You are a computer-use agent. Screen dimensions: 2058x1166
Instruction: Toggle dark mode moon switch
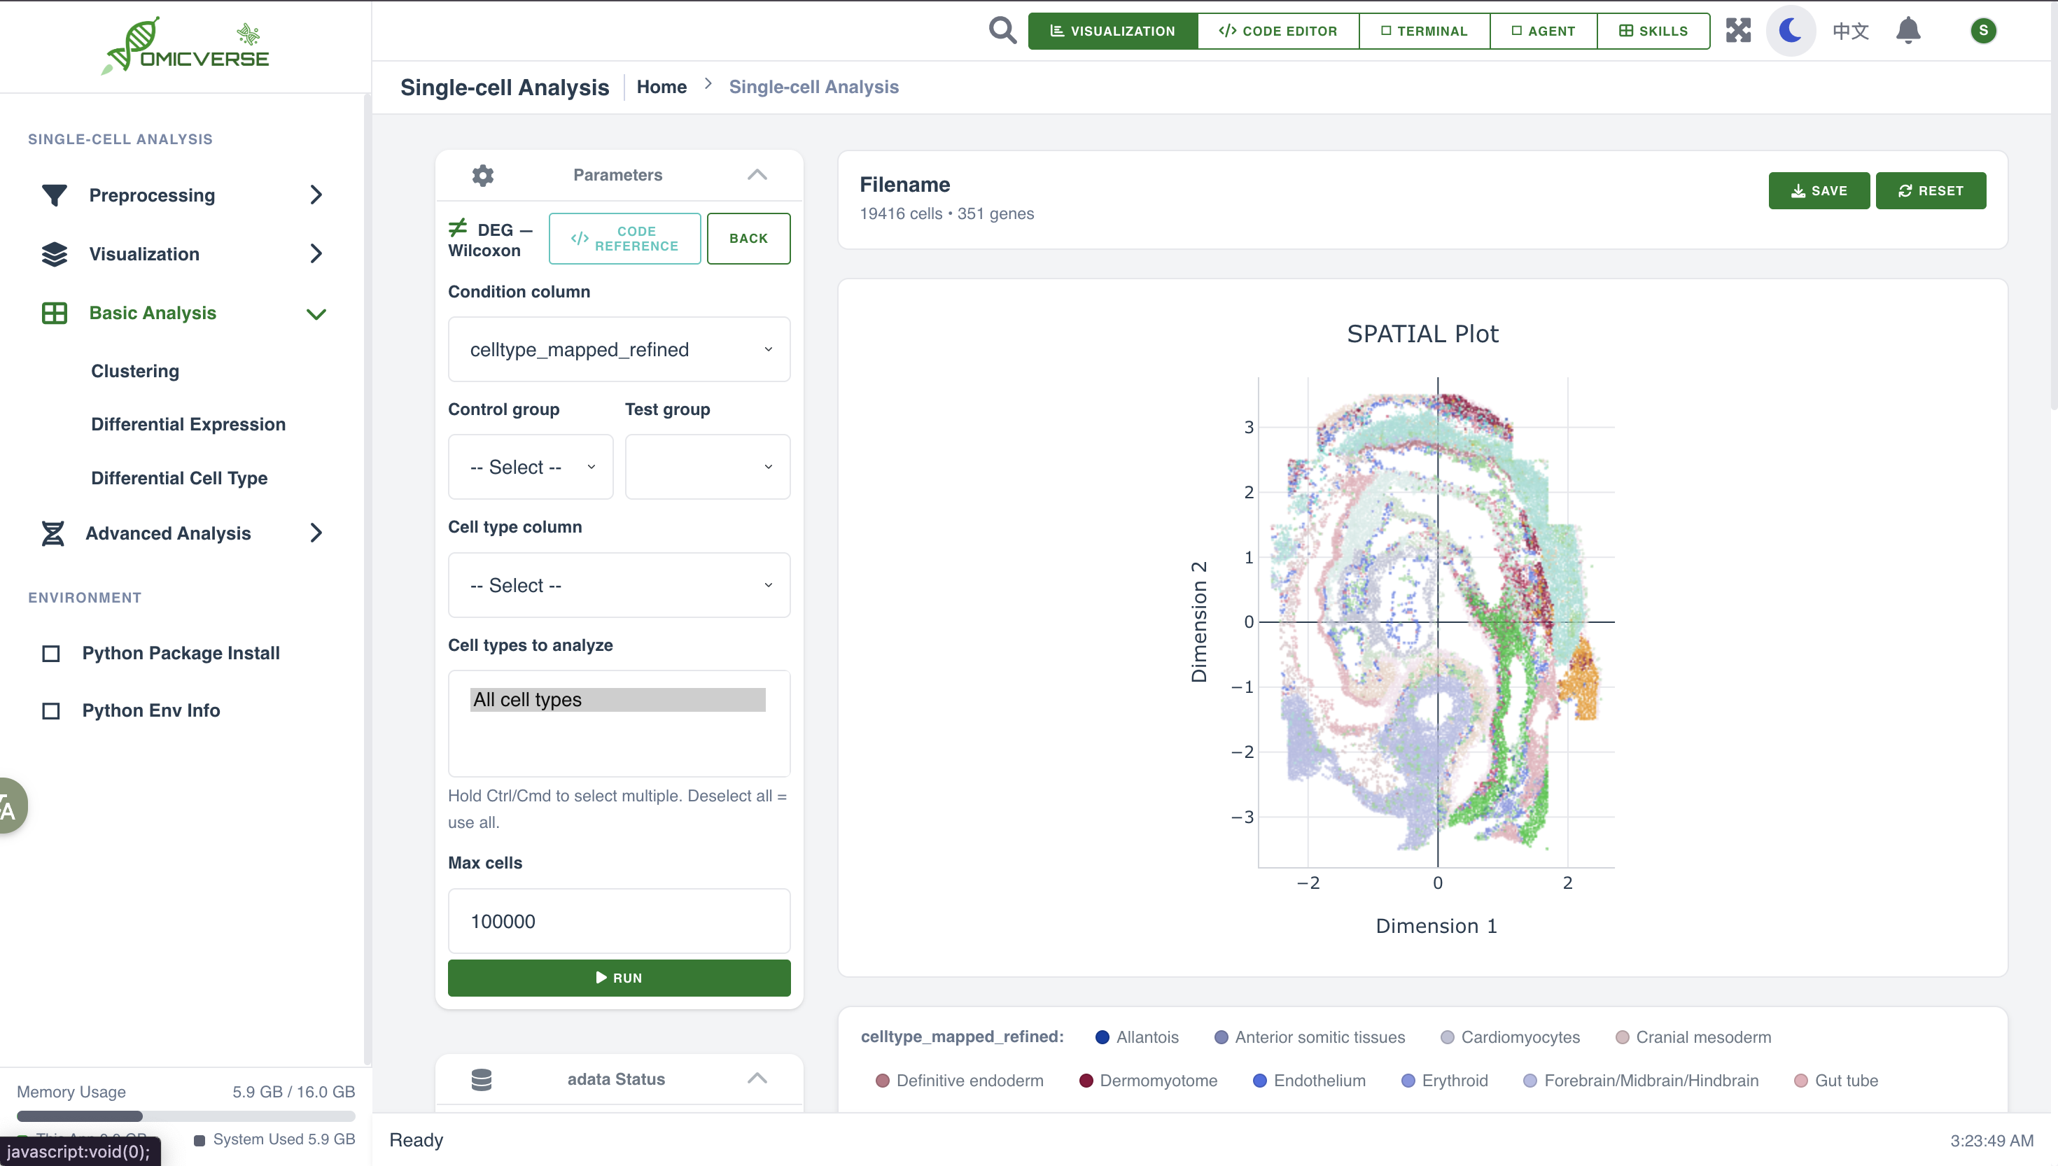(x=1791, y=30)
